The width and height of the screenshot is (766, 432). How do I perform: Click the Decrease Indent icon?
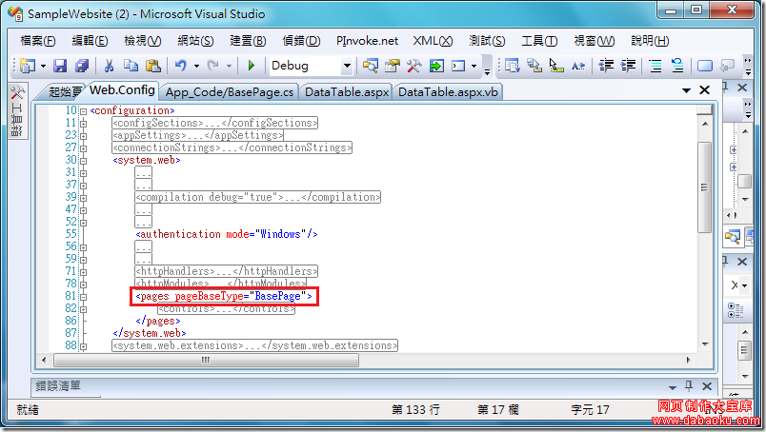[x=606, y=66]
